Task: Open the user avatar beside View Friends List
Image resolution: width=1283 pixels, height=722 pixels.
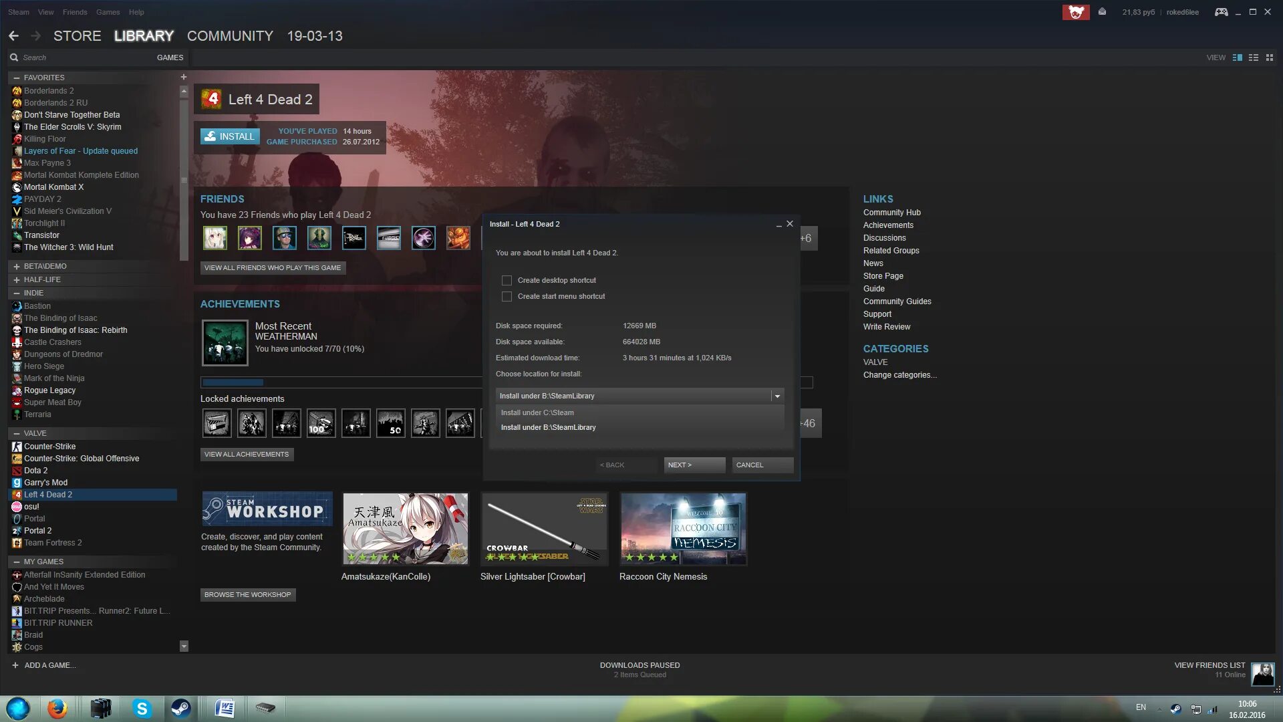Action: pos(1263,674)
